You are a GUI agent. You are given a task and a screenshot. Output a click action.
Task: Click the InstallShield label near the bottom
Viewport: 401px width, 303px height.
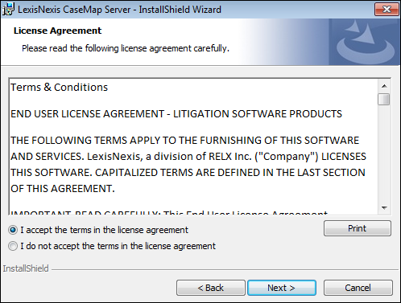pyautogui.click(x=26, y=268)
